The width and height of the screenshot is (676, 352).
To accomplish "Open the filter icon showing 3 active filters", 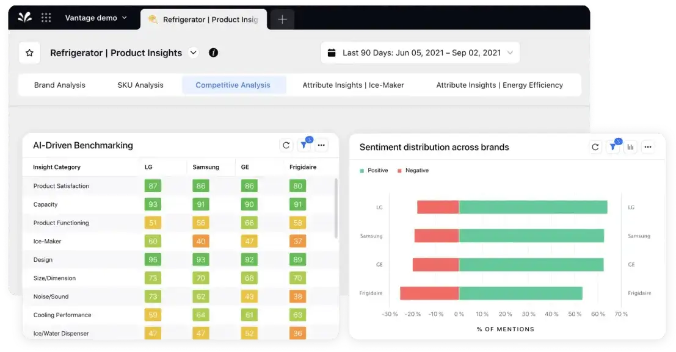I will tap(303, 145).
